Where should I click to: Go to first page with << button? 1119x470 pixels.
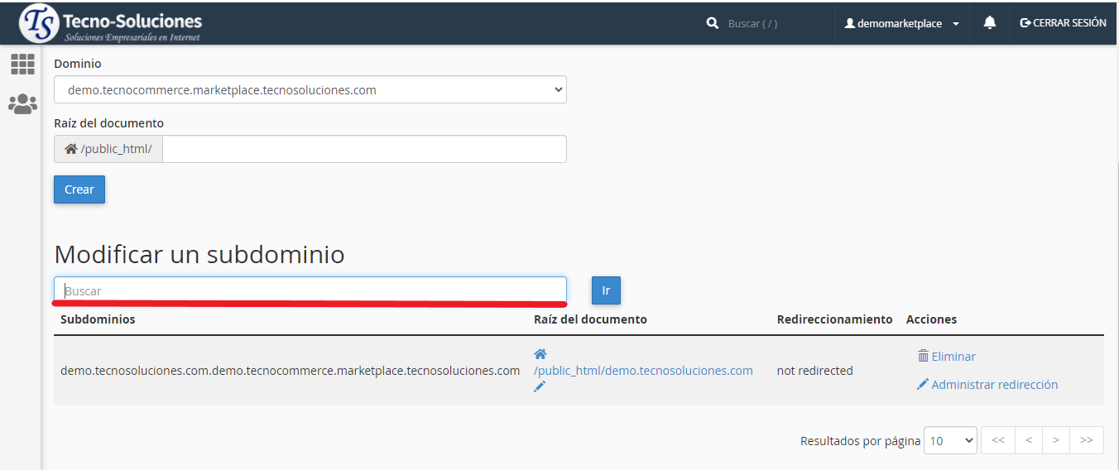tap(998, 440)
